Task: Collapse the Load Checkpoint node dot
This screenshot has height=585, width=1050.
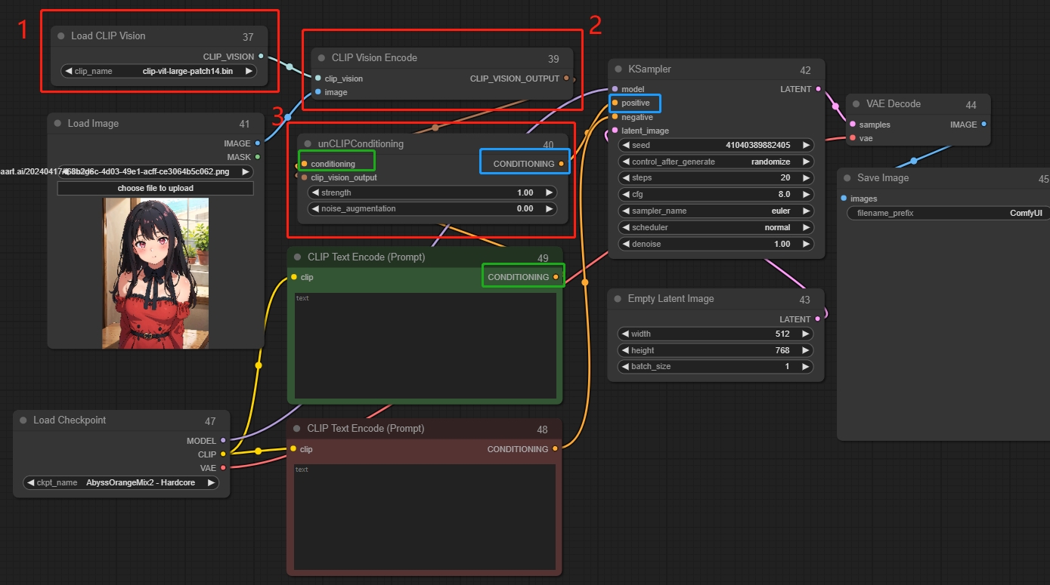Action: (22, 420)
